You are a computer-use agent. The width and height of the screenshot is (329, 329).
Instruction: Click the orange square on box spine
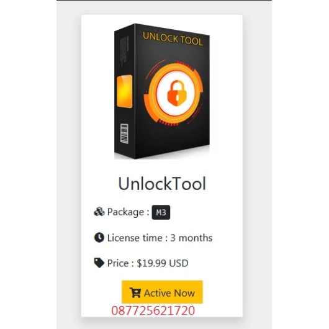[124, 91]
